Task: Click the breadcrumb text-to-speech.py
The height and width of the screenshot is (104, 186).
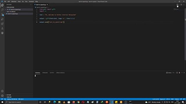Action: (x=42, y=7)
